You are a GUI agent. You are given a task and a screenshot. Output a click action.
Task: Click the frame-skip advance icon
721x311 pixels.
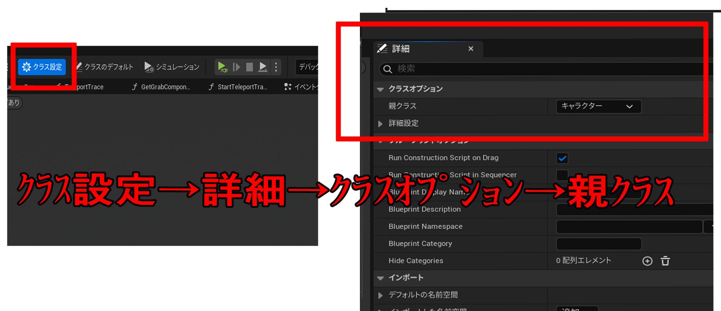click(236, 67)
